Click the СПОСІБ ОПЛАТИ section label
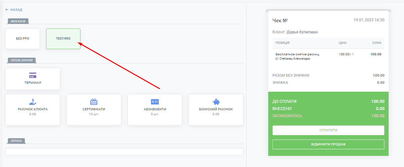Screen dimensions: 404x167 22,60
